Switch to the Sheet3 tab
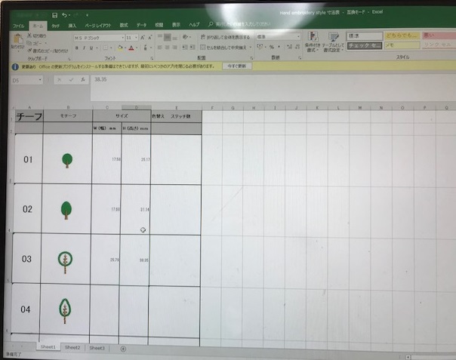456x360 pixels. [x=97, y=348]
